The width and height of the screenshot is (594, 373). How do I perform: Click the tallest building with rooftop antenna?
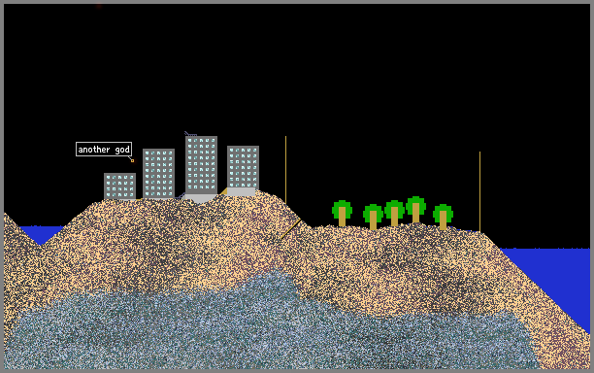[201, 165]
